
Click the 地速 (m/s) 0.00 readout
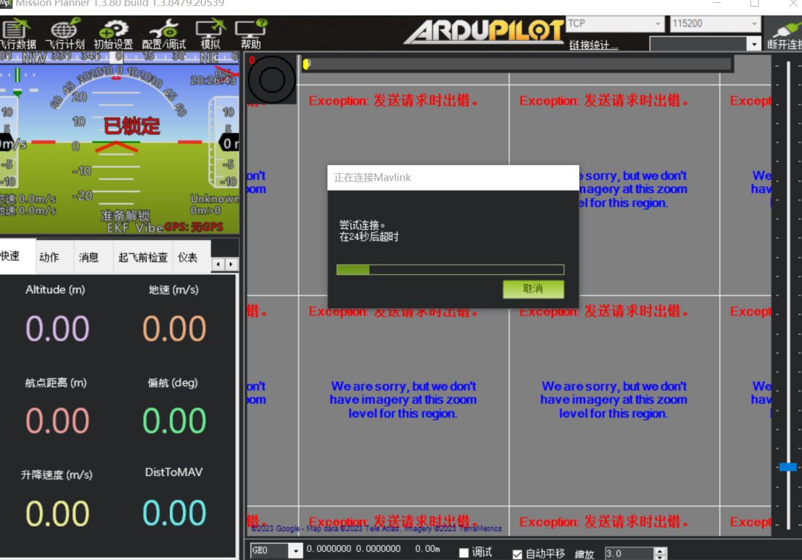point(175,328)
